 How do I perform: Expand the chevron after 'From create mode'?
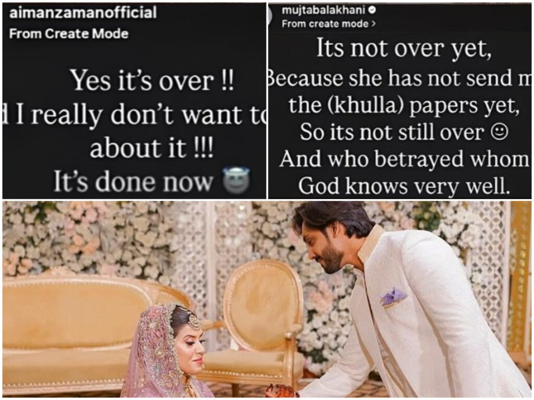point(373,24)
